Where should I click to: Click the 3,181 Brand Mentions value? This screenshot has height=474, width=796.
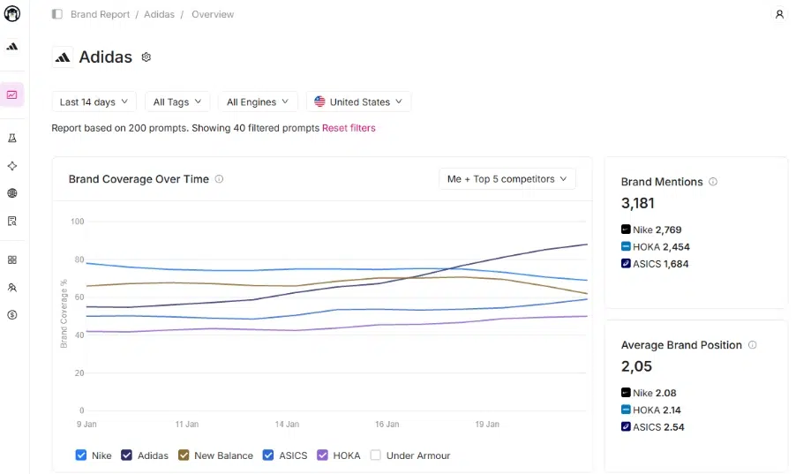tap(638, 203)
